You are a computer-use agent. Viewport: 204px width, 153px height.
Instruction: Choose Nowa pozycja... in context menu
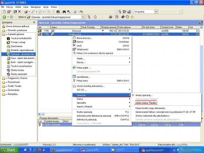(x=102, y=38)
